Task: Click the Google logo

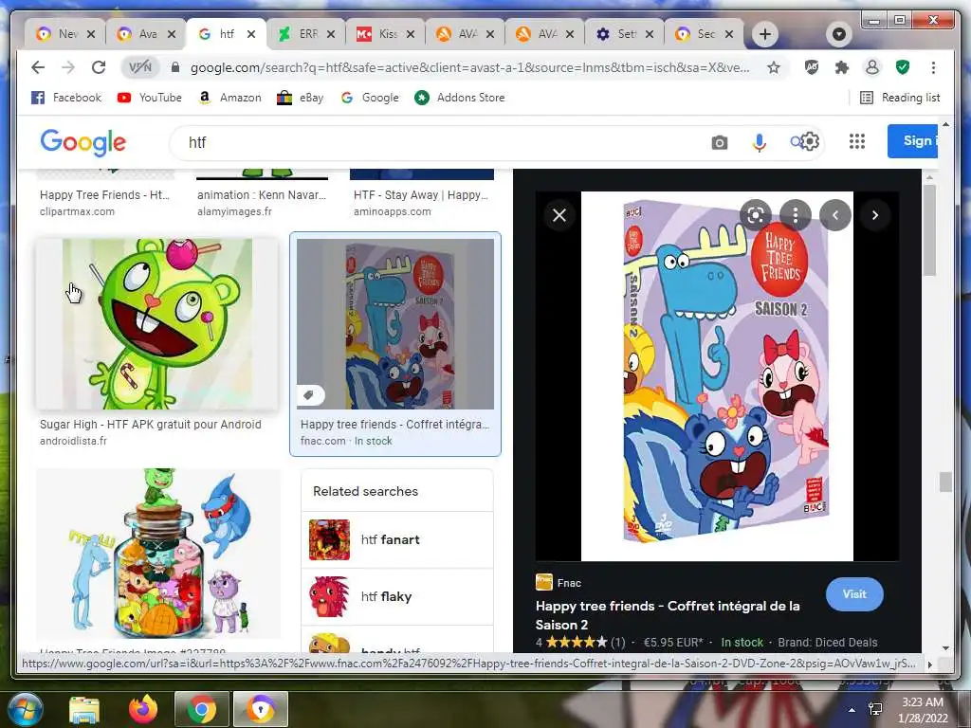Action: tap(83, 142)
